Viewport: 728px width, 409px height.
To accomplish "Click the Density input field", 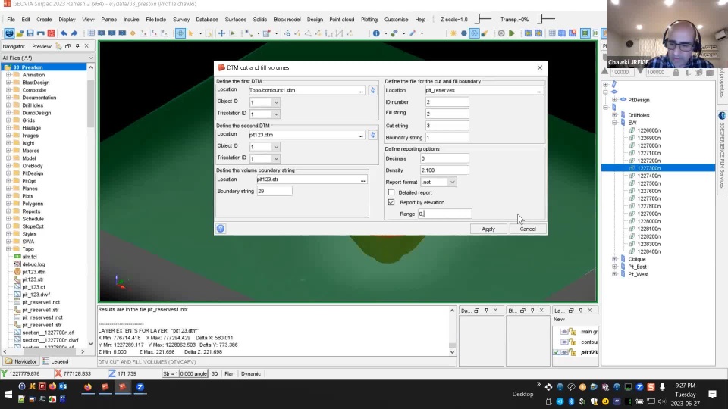I will pyautogui.click(x=444, y=170).
